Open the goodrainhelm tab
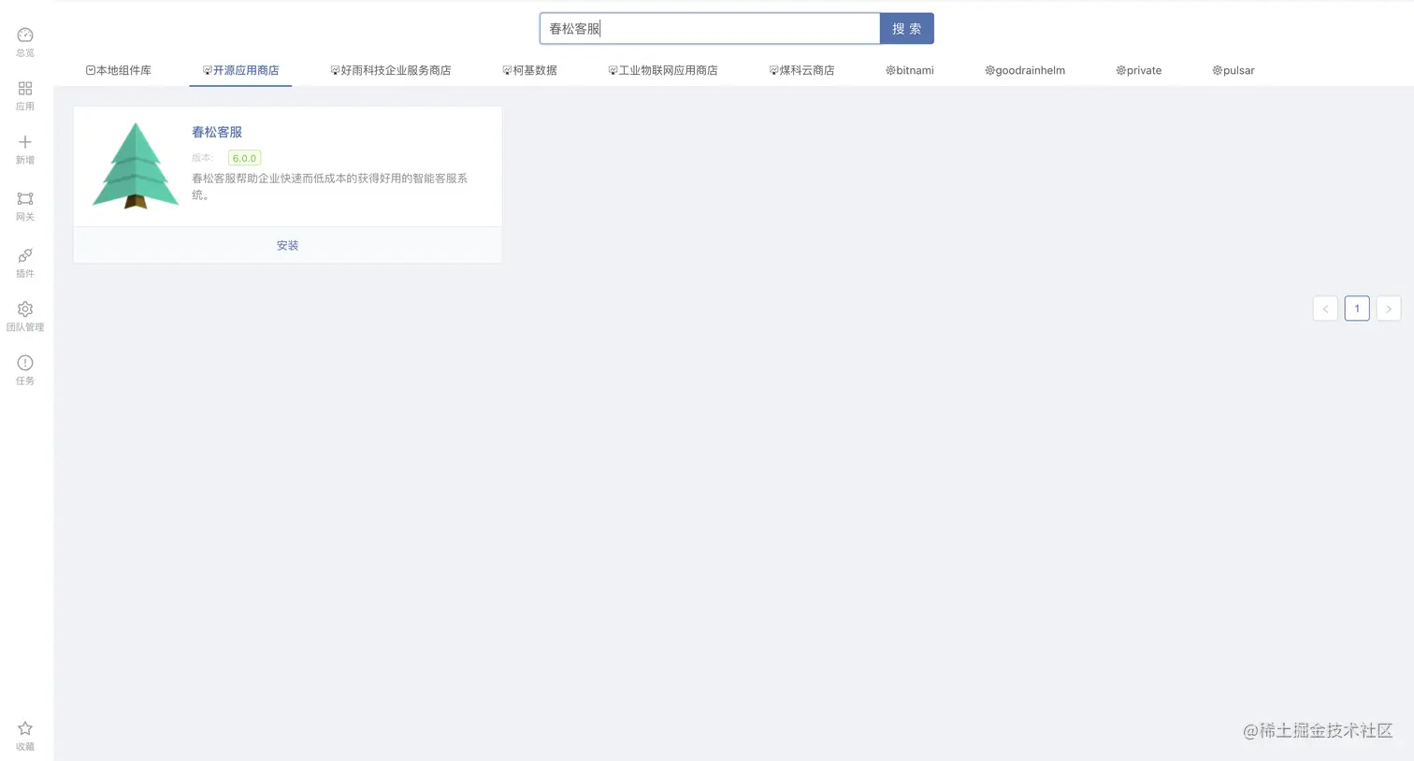The image size is (1414, 761). [x=1025, y=70]
